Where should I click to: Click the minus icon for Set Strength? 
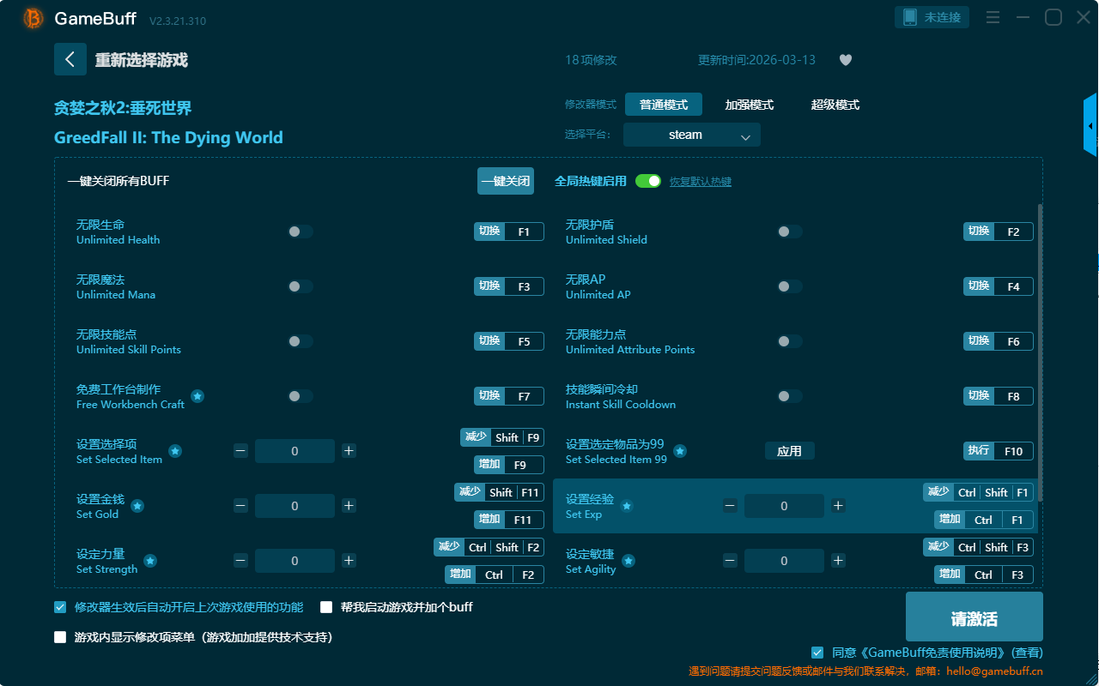coord(241,561)
